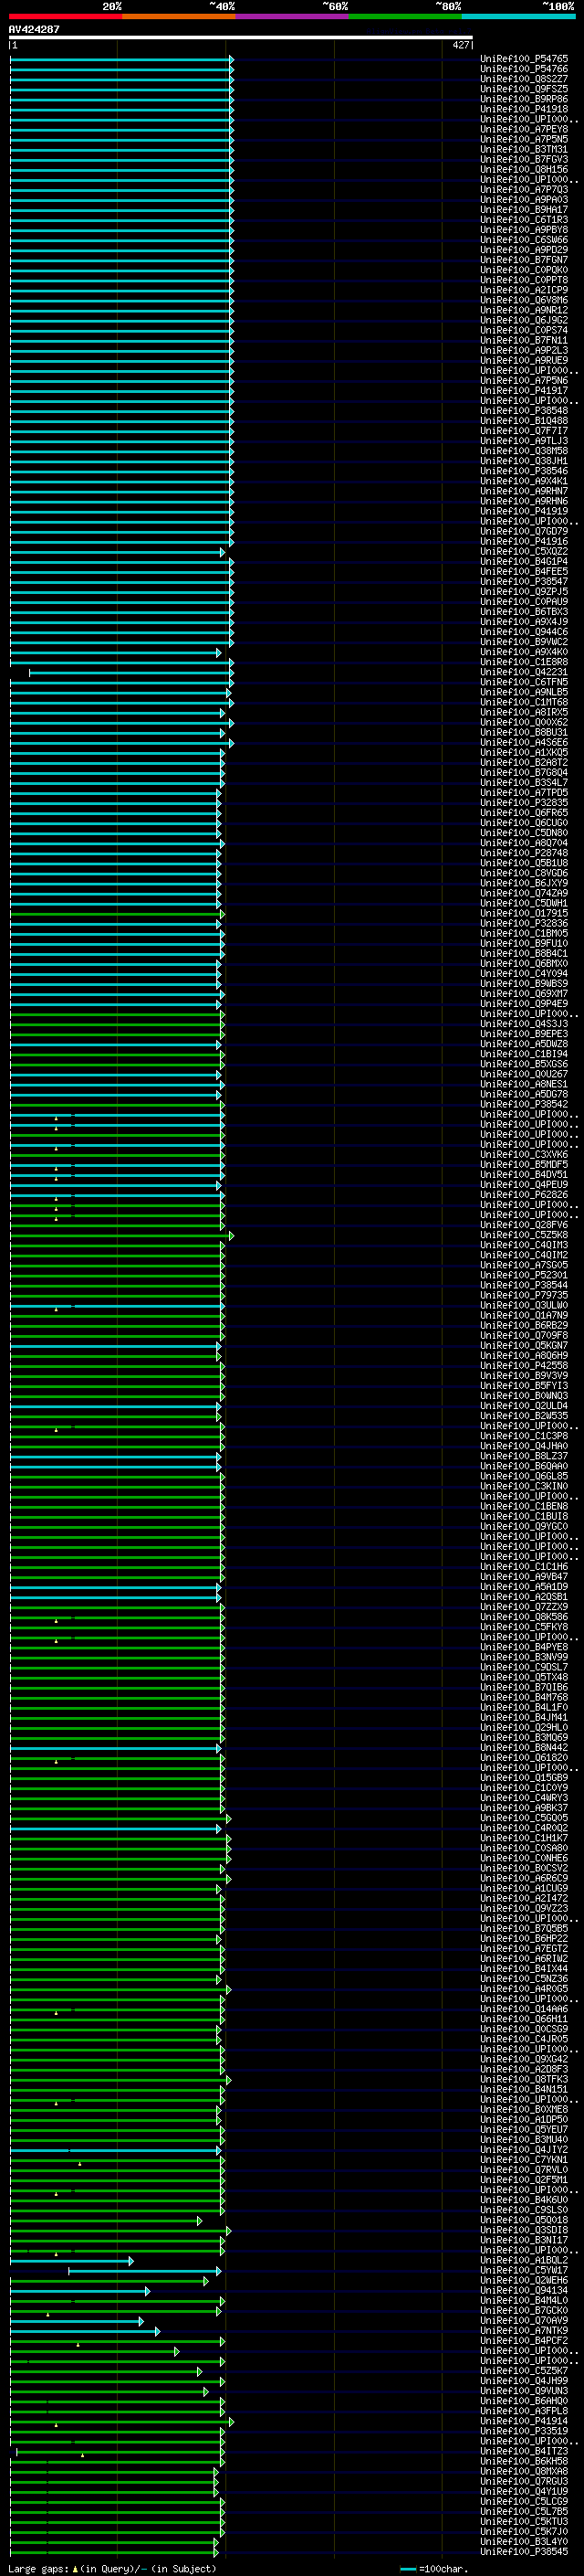Click the alignment bar for UniRef100_A1BQL2
Screen dimensions: 584x2576
[71, 2260]
